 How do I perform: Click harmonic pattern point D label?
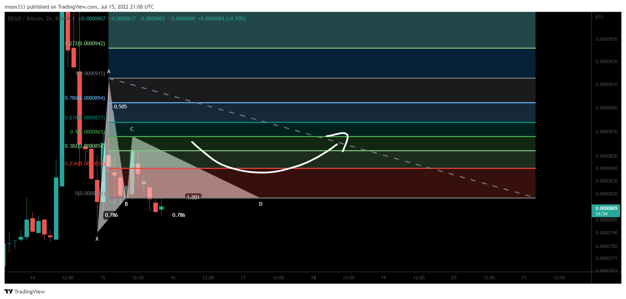[261, 204]
